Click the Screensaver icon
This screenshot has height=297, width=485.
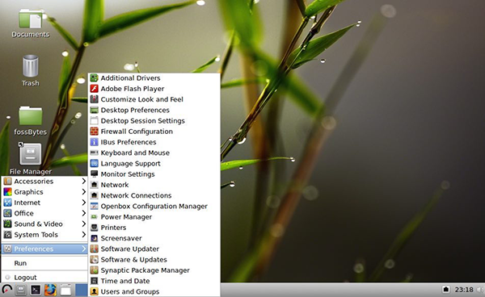coord(94,238)
